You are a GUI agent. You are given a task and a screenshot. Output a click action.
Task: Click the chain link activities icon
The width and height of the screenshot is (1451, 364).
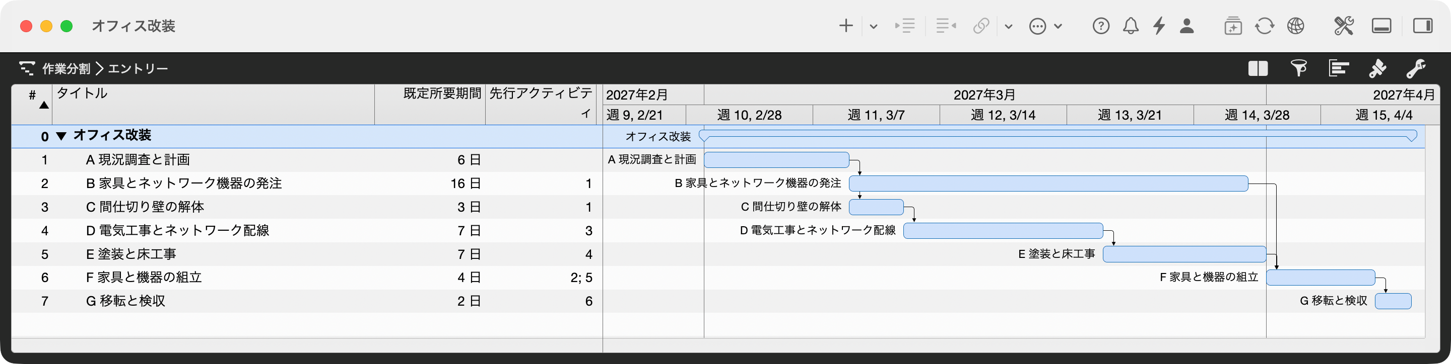(x=981, y=26)
